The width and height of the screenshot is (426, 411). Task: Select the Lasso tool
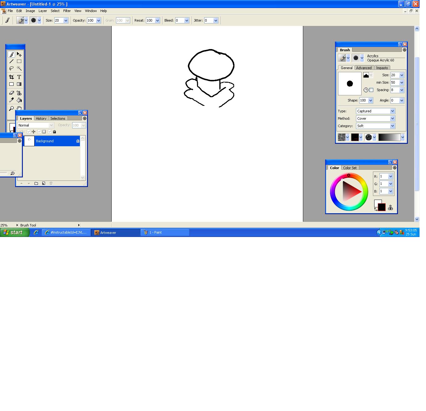(11, 68)
